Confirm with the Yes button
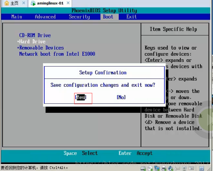 pyautogui.click(x=81, y=97)
